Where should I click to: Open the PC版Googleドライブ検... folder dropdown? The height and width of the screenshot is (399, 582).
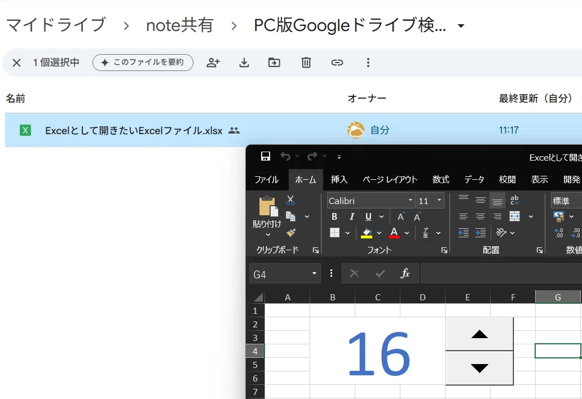click(461, 25)
